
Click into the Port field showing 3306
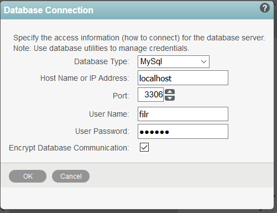[150, 95]
